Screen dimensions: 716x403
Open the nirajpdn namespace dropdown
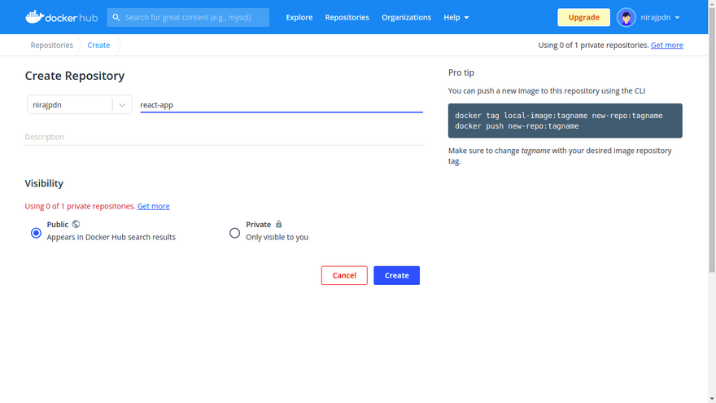(x=78, y=105)
